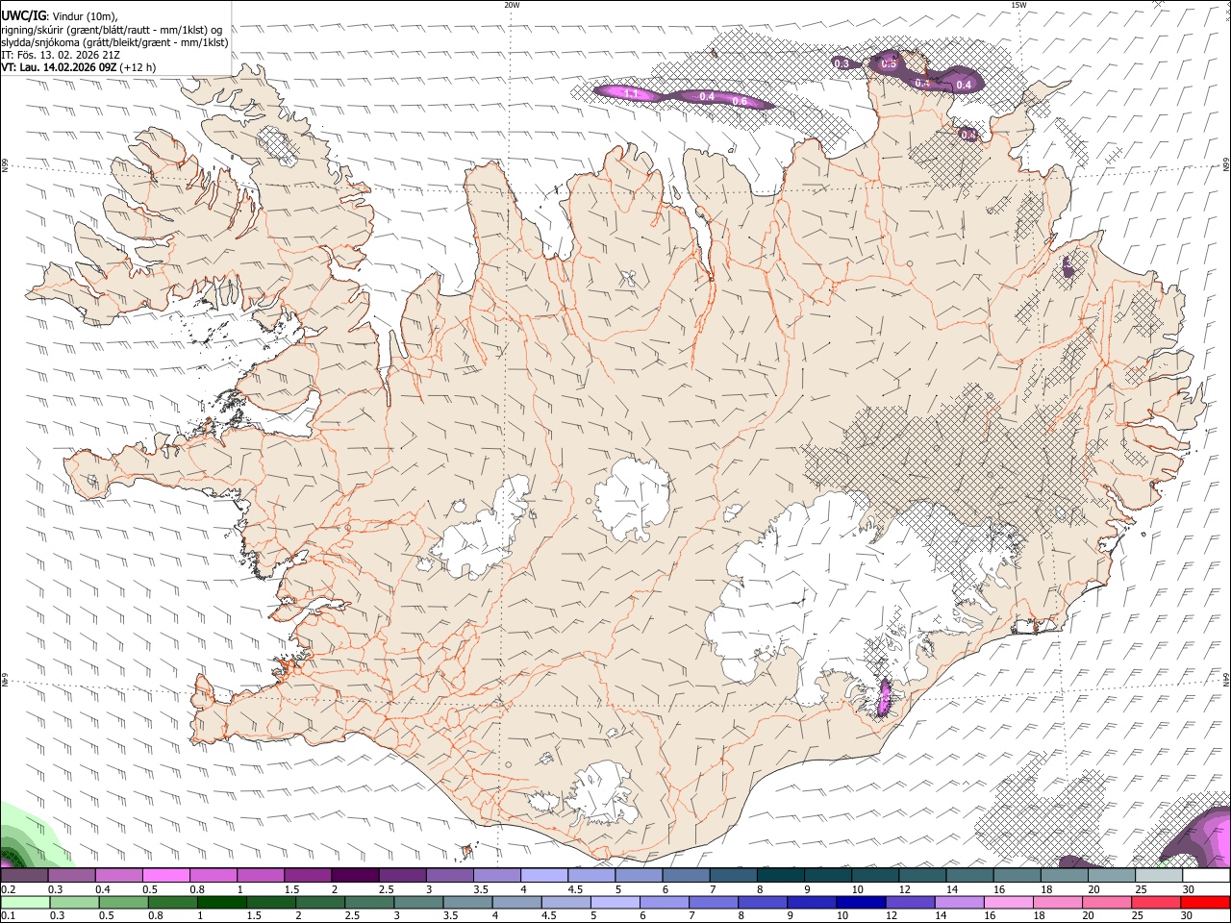The height and width of the screenshot is (923, 1231).
Task: Pick the navy blue 10 swatch, bottom legend row
Action: (862, 902)
